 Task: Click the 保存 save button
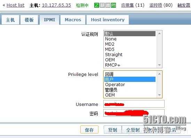89,130
